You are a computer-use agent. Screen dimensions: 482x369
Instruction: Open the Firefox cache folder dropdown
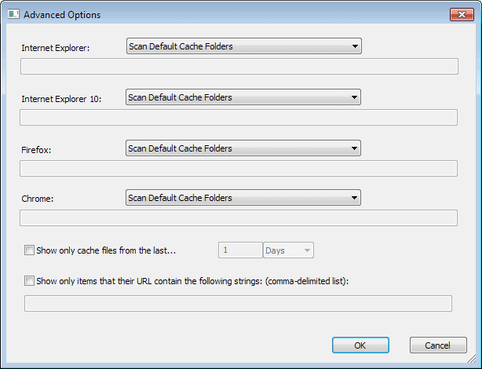[x=243, y=148]
